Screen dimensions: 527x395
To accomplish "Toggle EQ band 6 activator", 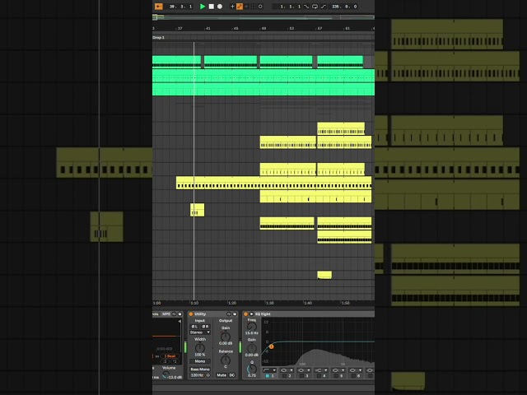I will click(353, 376).
